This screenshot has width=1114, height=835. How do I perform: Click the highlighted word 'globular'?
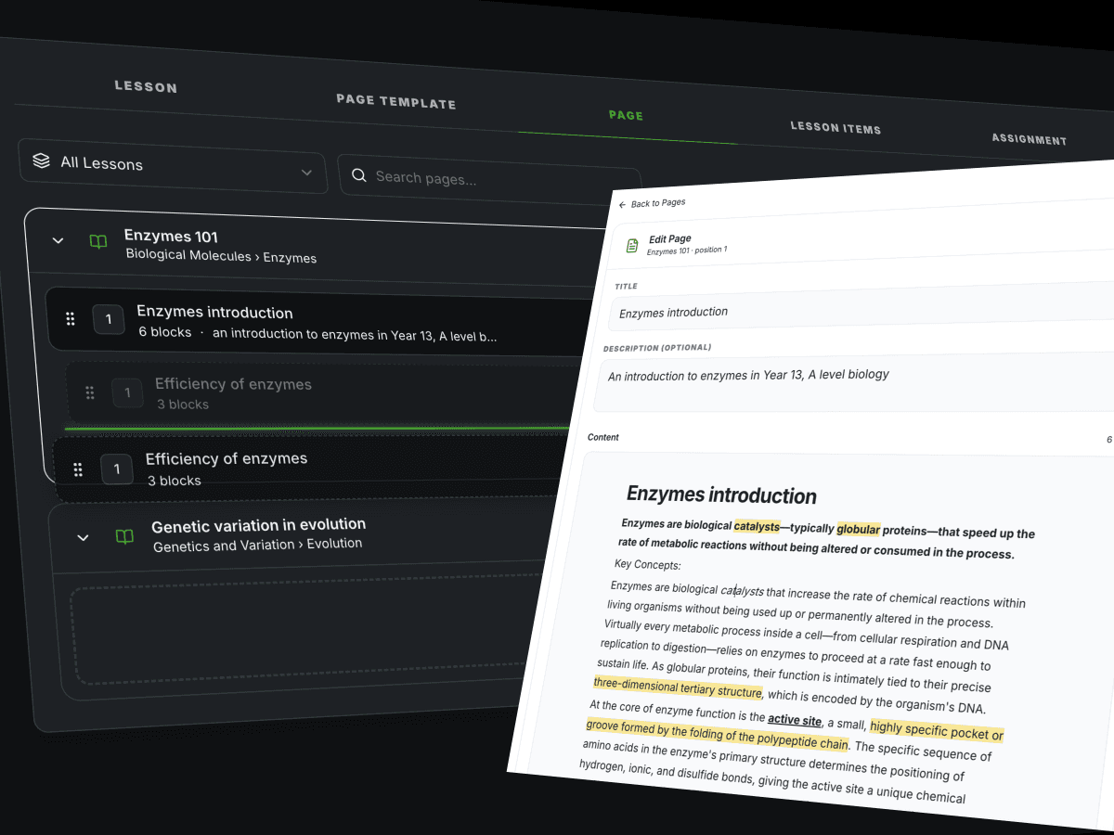click(x=858, y=529)
